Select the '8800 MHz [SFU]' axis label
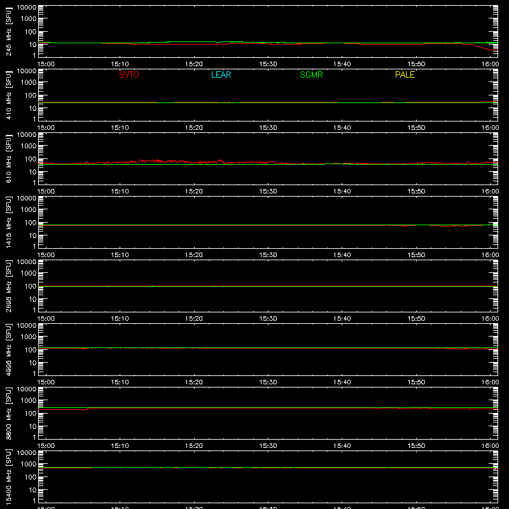This screenshot has height=509, width=509. point(8,414)
